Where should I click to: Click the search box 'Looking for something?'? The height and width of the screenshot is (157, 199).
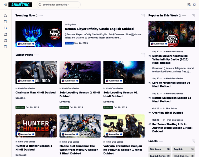click(x=59, y=5)
